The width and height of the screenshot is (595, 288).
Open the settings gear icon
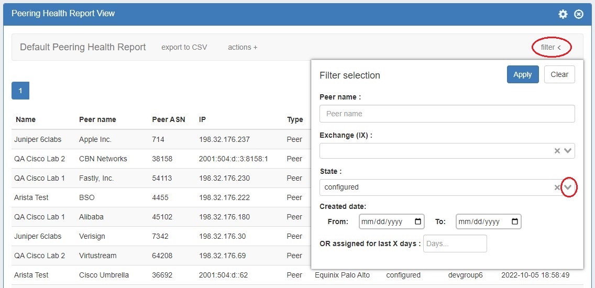pyautogui.click(x=563, y=14)
